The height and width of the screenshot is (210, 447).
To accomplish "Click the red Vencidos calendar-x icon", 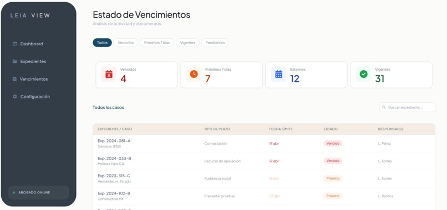I will click(x=109, y=74).
